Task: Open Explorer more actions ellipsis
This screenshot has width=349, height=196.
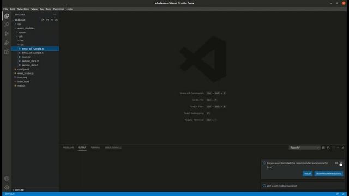Action: pyautogui.click(x=55, y=15)
